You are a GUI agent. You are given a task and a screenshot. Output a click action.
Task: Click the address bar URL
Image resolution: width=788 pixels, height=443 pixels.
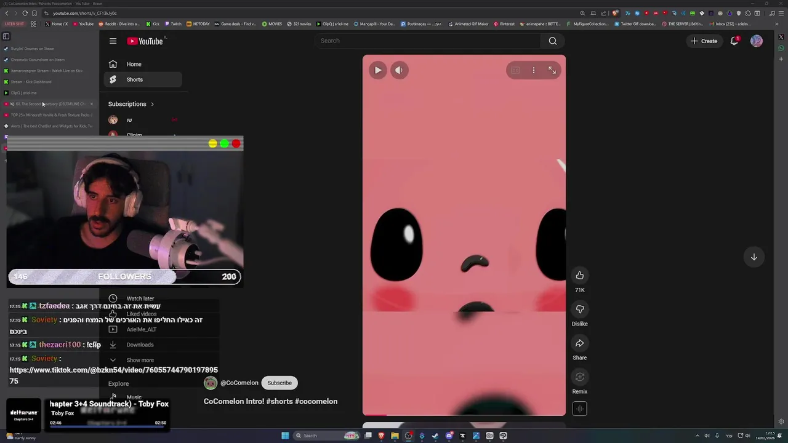84,13
